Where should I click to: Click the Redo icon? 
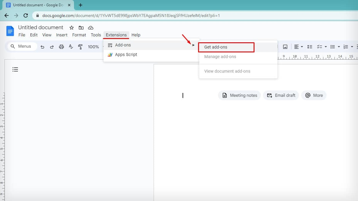pos(52,46)
